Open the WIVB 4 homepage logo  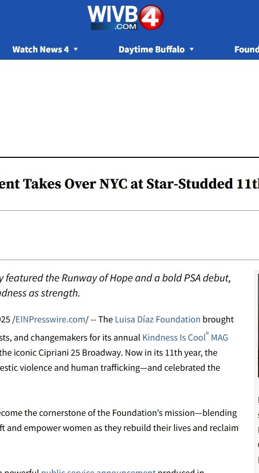126,18
